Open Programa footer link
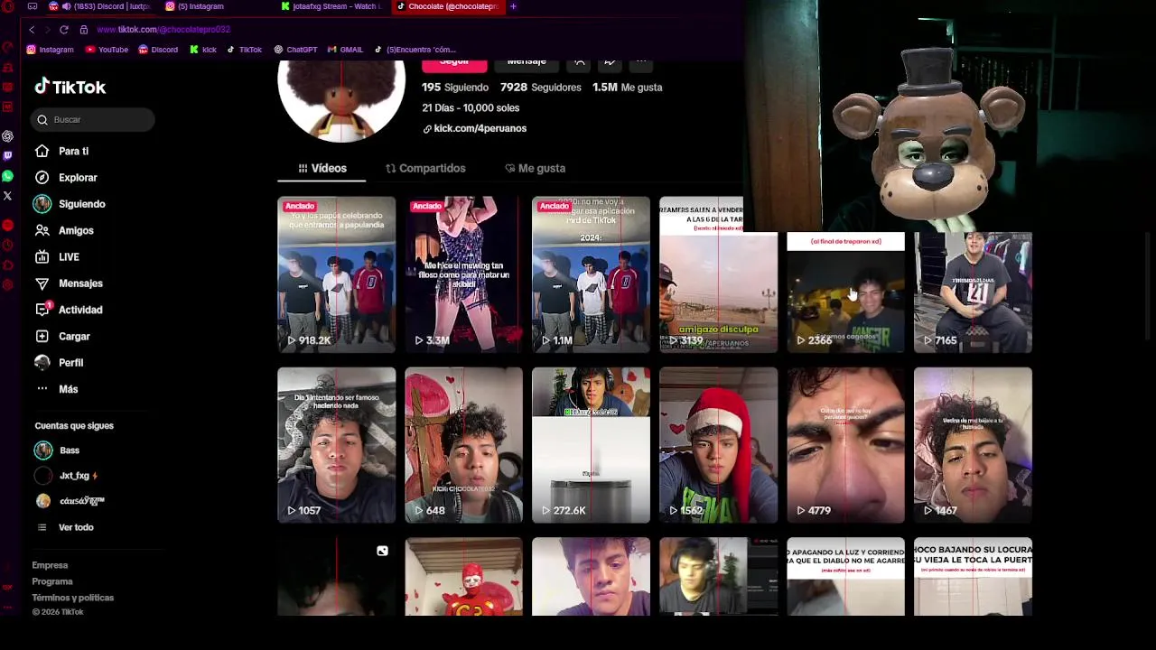 pyautogui.click(x=52, y=581)
